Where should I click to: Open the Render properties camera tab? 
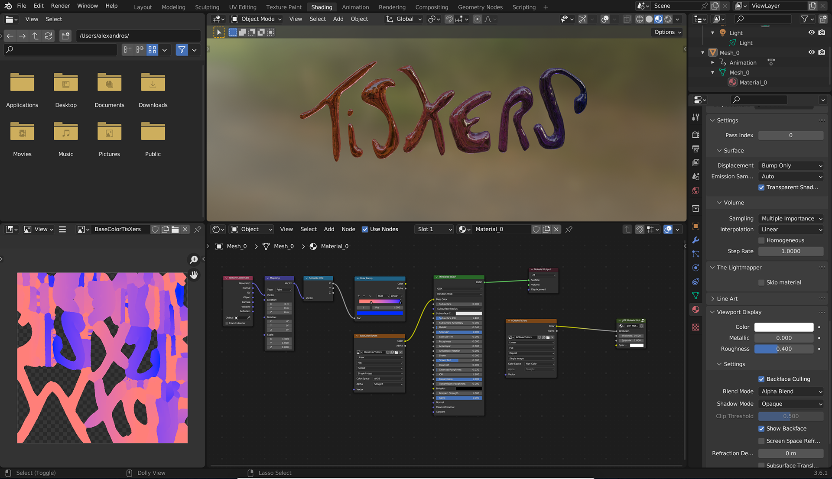click(x=695, y=135)
